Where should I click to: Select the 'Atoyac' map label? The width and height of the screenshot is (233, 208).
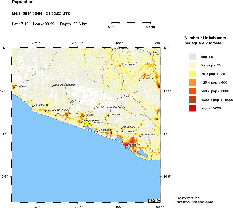(x=89, y=115)
